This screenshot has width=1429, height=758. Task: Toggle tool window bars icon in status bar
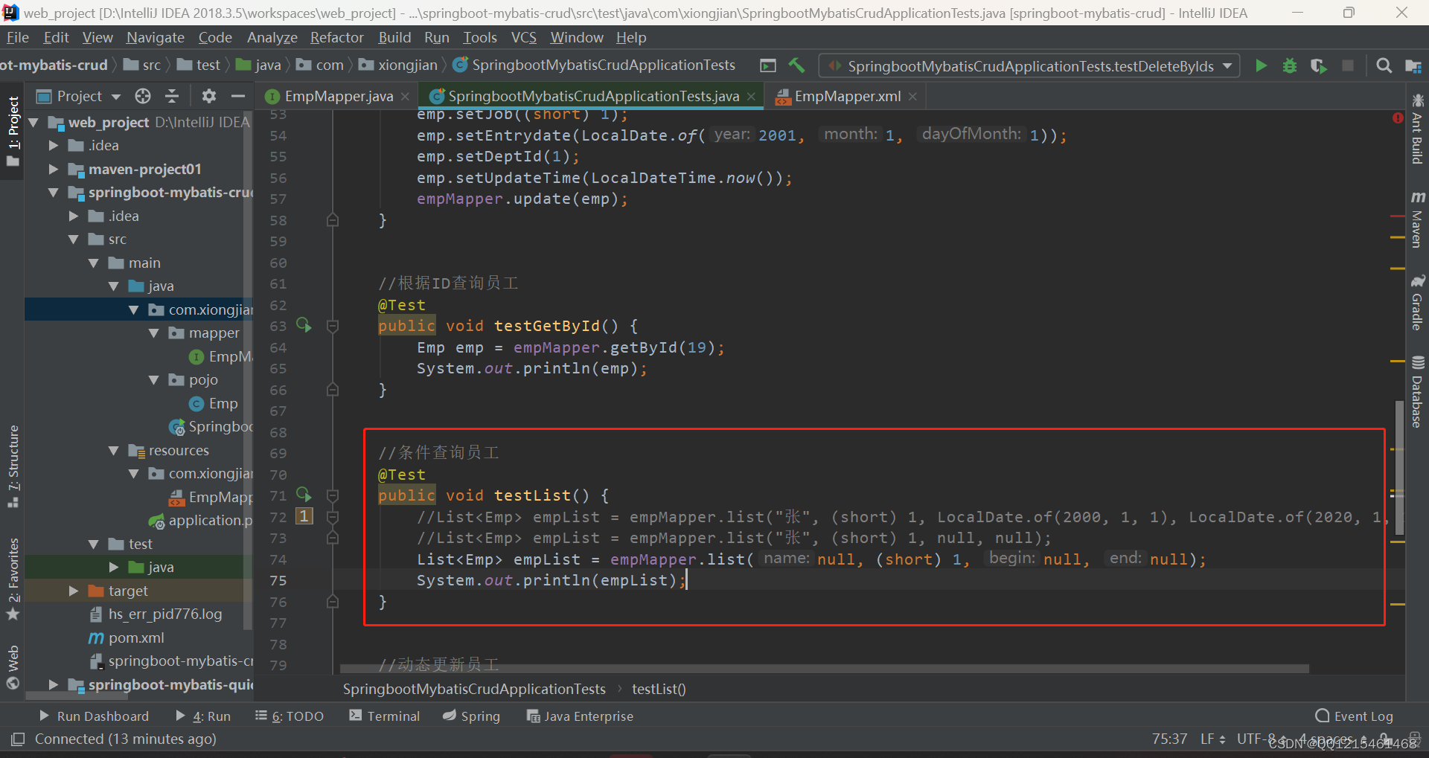tap(18, 739)
